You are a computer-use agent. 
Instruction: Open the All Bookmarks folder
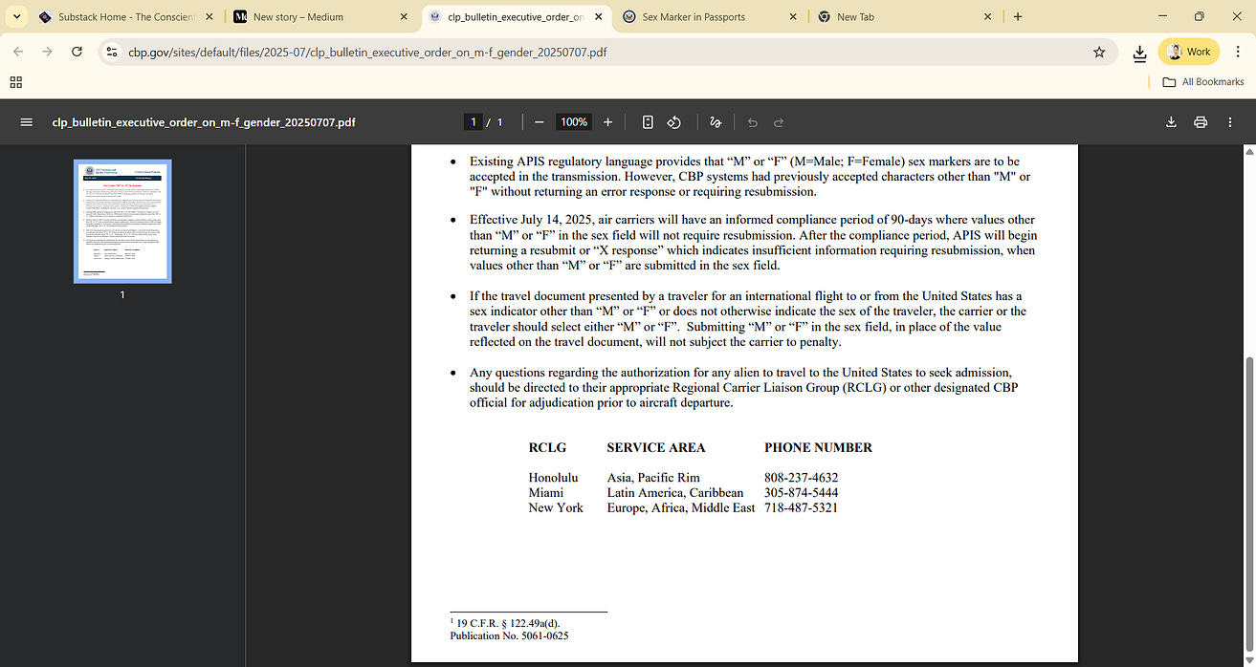(x=1203, y=82)
